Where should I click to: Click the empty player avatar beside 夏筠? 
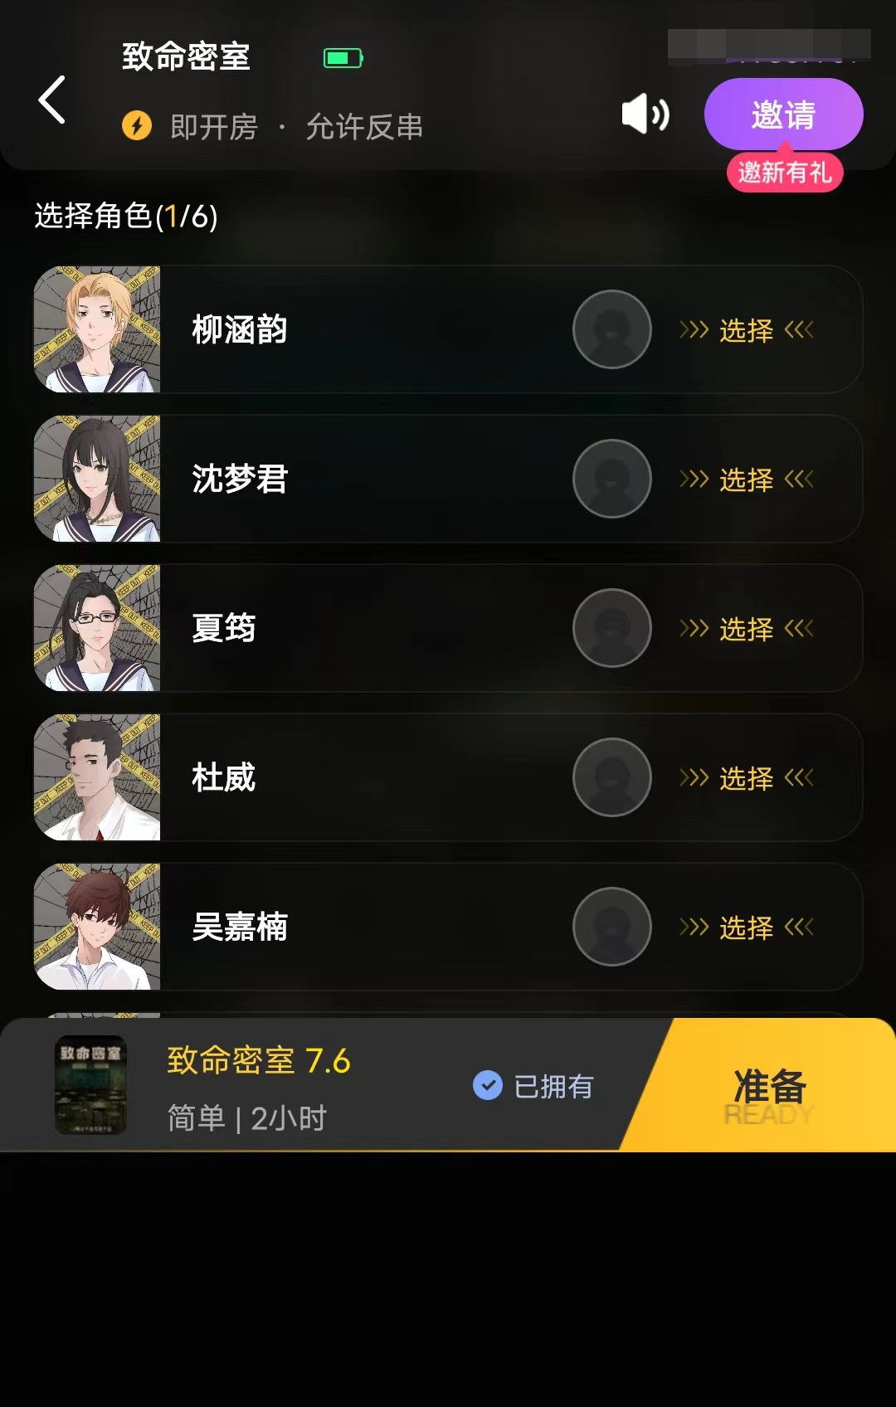(x=612, y=628)
